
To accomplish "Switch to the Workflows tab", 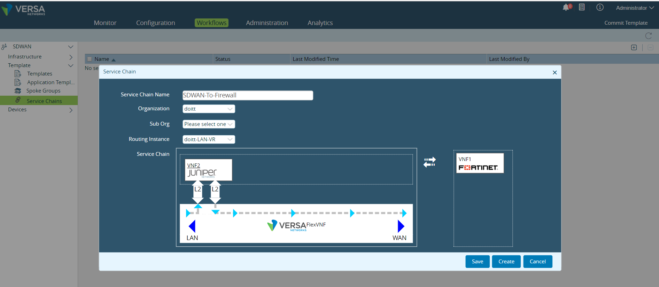I will 211,23.
